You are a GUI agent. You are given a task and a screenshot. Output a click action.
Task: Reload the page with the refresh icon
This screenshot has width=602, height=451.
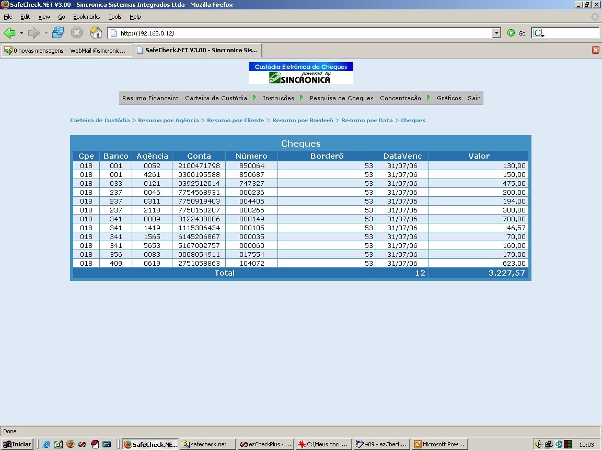[58, 33]
